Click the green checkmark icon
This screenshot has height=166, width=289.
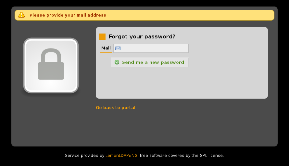point(117,62)
